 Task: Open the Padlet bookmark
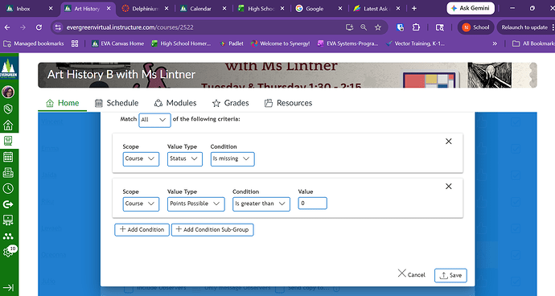click(x=231, y=43)
